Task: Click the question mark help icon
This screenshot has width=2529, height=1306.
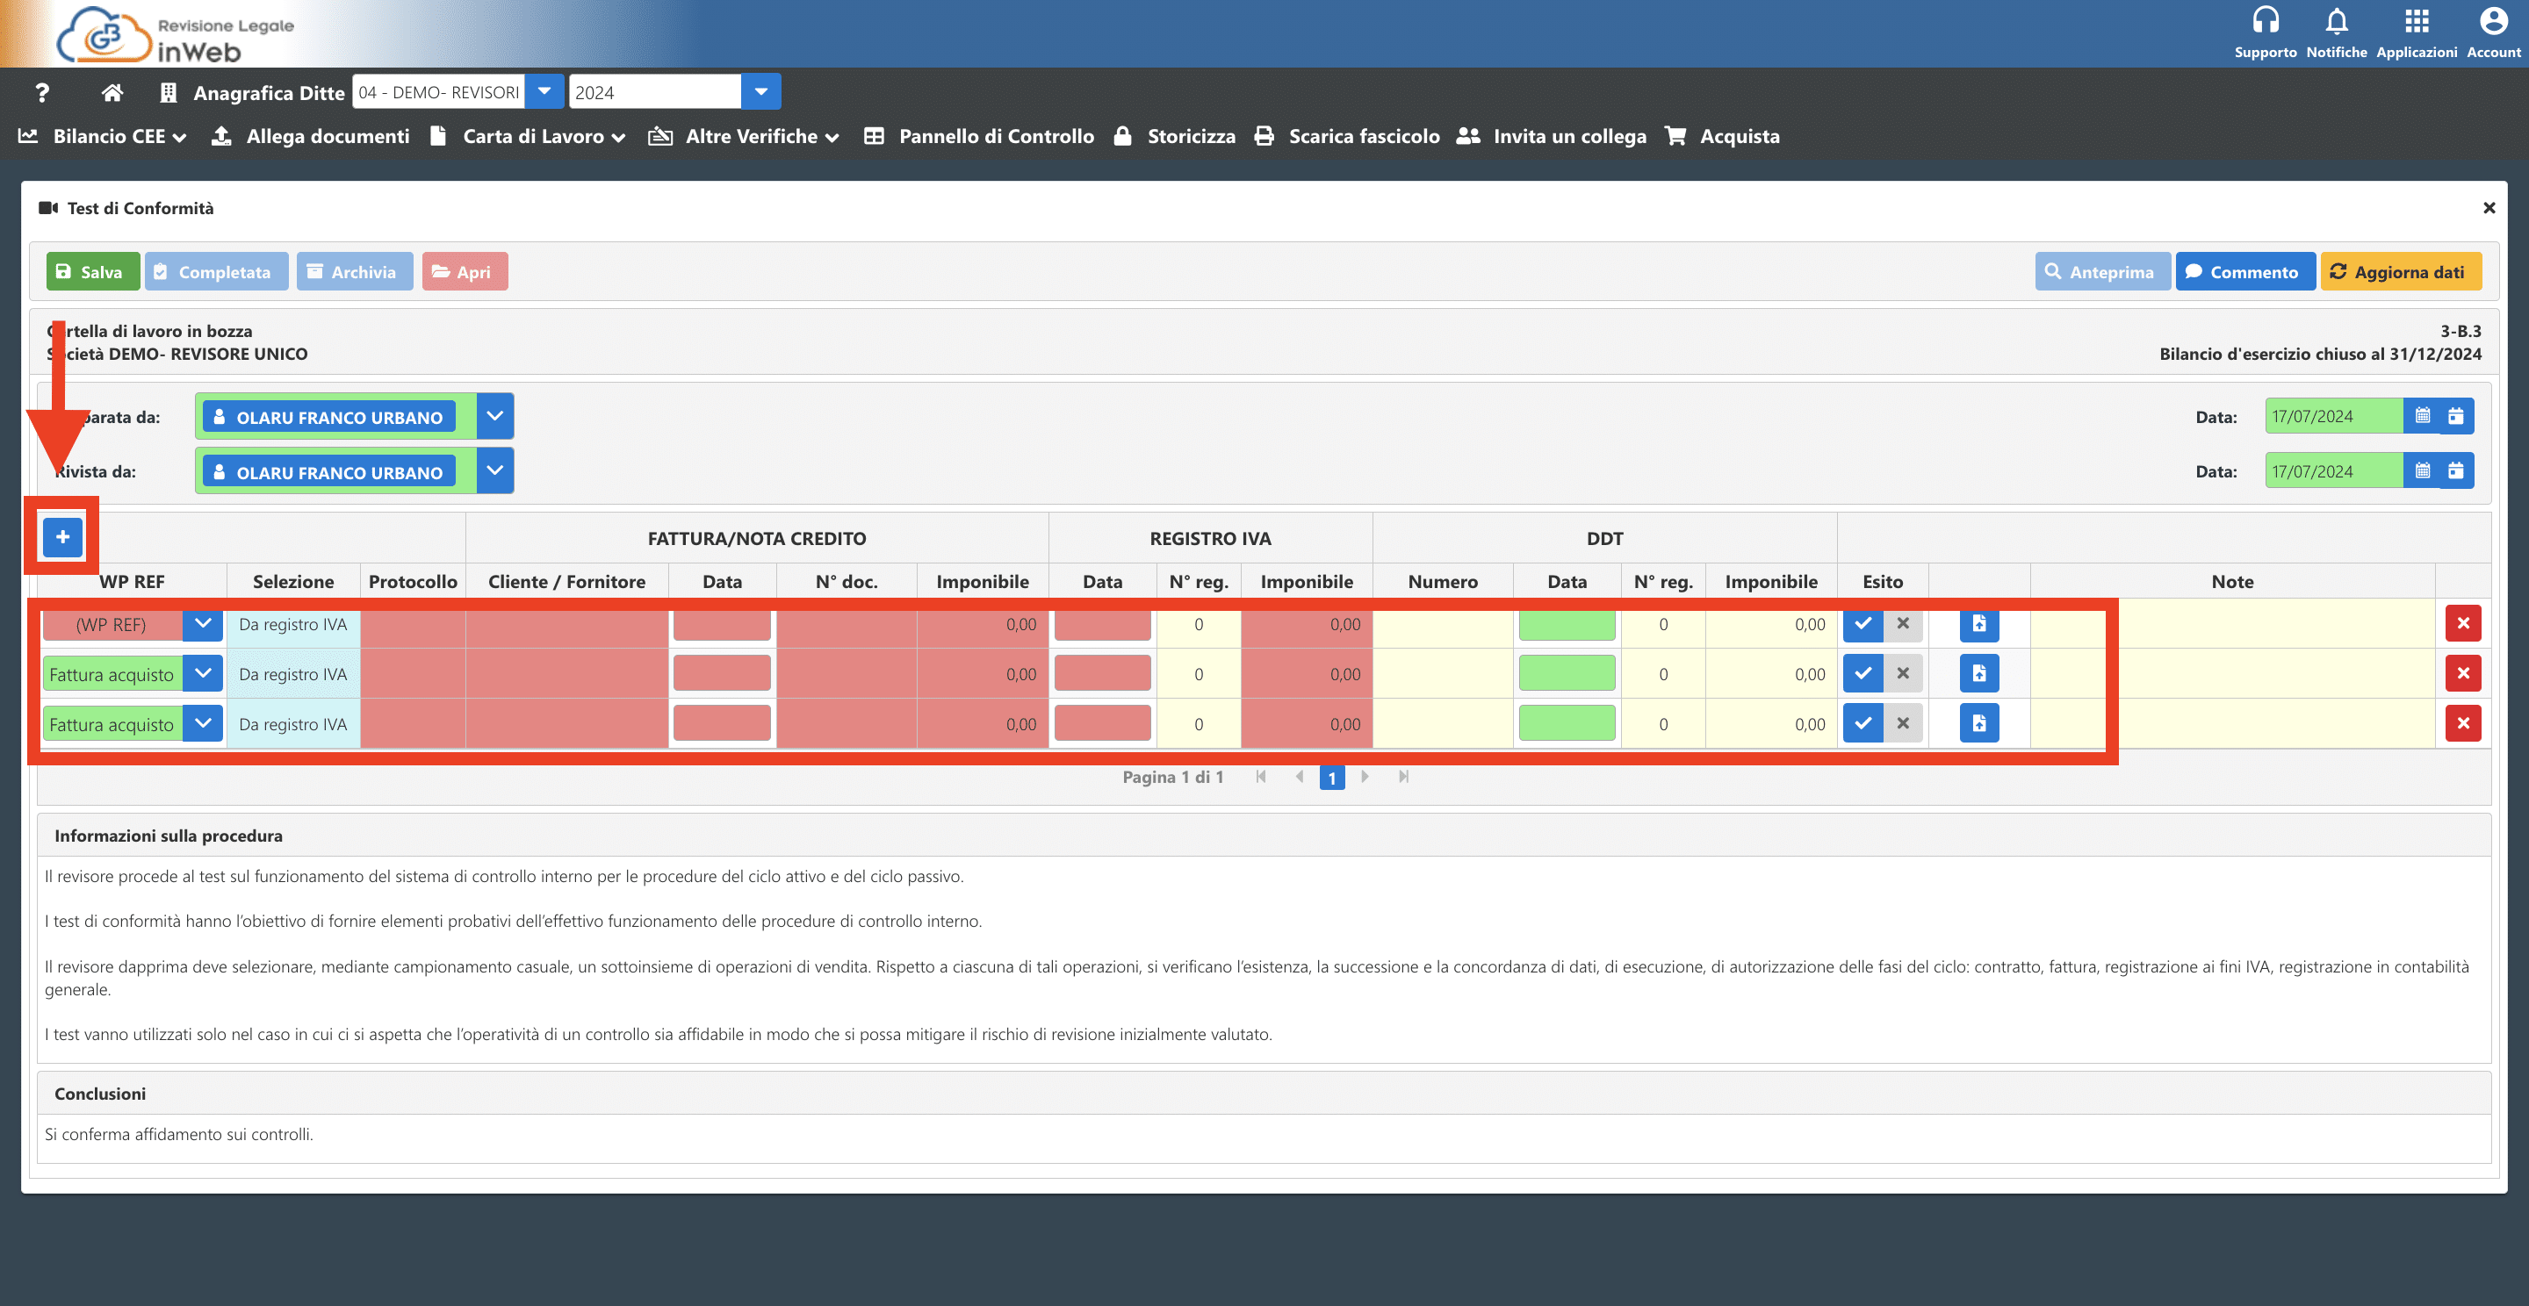Action: point(41,92)
